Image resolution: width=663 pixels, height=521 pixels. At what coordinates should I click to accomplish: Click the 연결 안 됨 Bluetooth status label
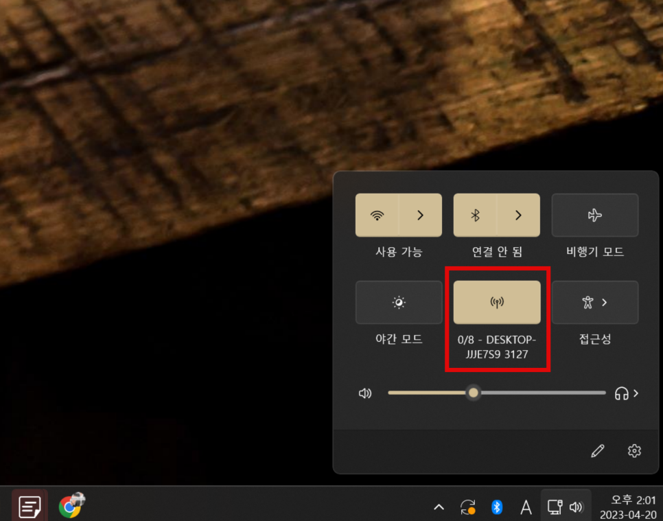pyautogui.click(x=497, y=252)
